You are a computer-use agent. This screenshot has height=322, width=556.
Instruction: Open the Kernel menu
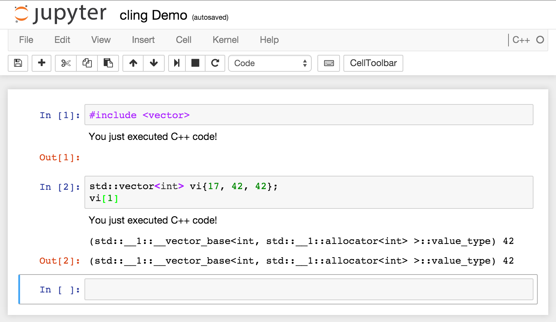click(x=226, y=40)
